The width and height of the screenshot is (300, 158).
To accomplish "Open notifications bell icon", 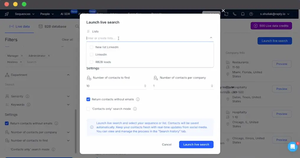I will coord(243,14).
